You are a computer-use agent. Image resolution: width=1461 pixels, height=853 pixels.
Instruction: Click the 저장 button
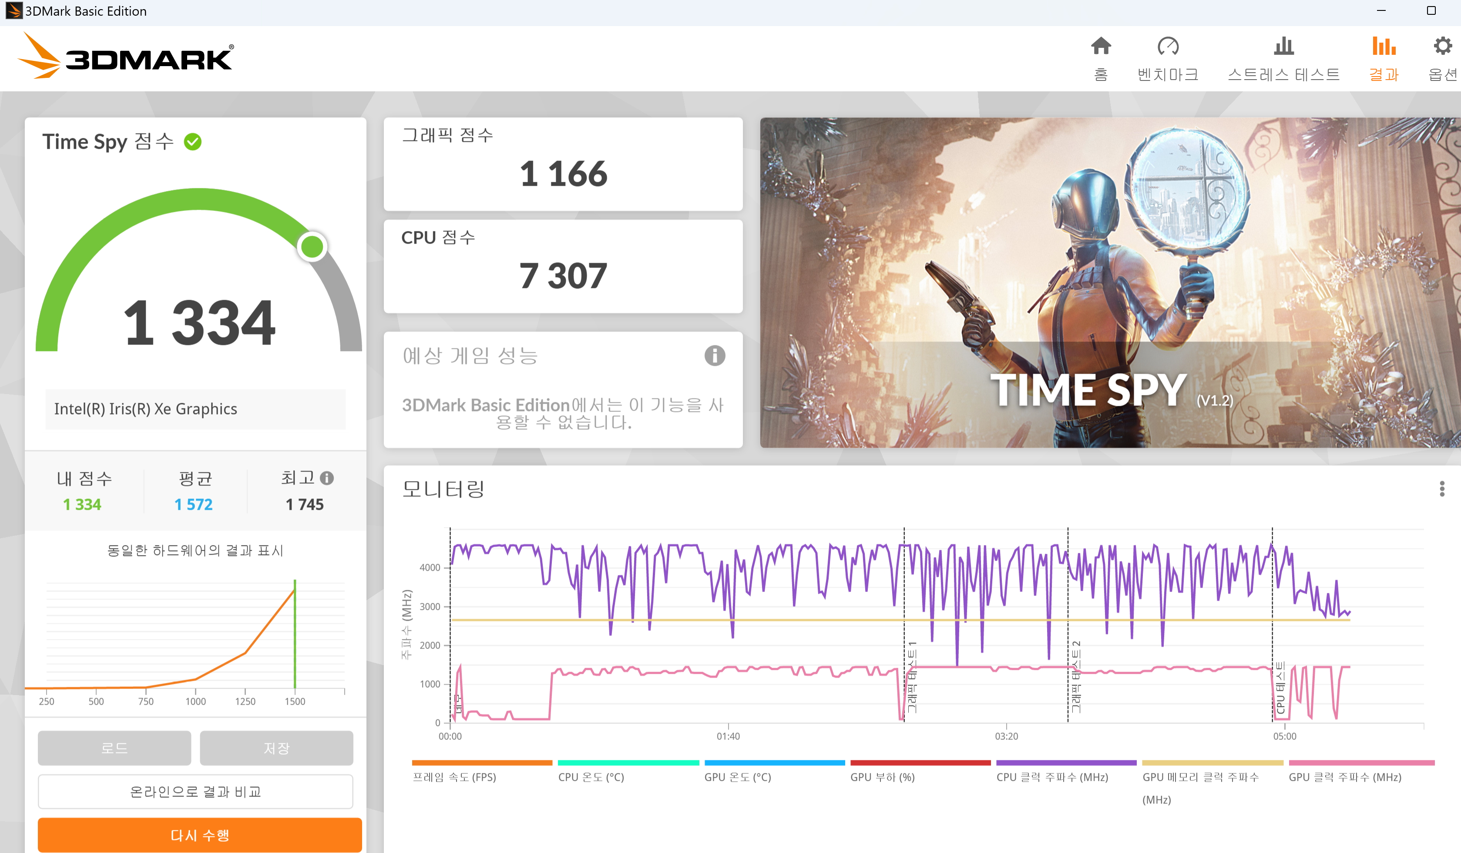[x=276, y=748]
